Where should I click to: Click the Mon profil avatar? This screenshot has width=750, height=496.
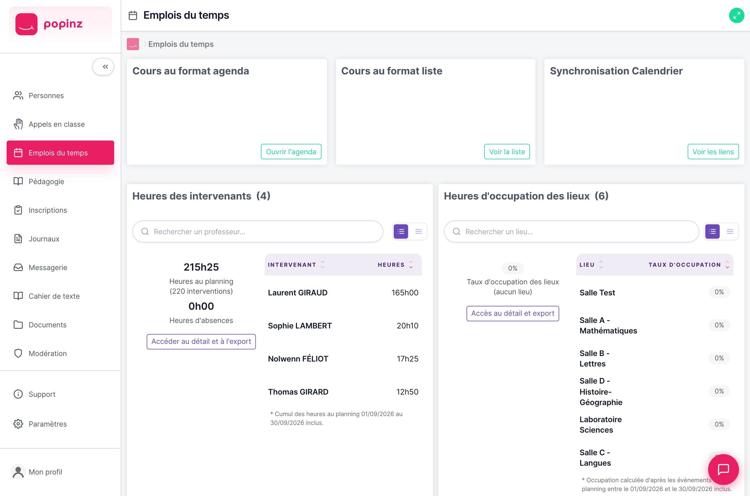coord(18,472)
